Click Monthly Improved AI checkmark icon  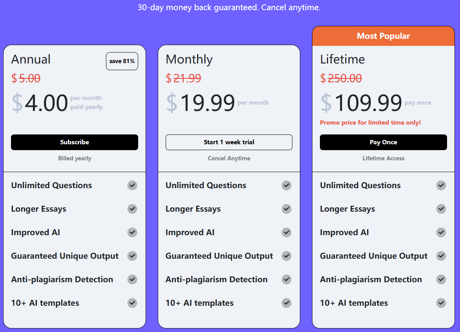coord(287,232)
